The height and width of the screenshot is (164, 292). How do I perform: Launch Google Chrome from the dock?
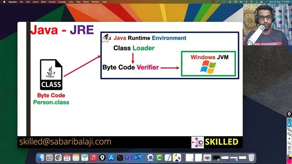(x=58, y=158)
